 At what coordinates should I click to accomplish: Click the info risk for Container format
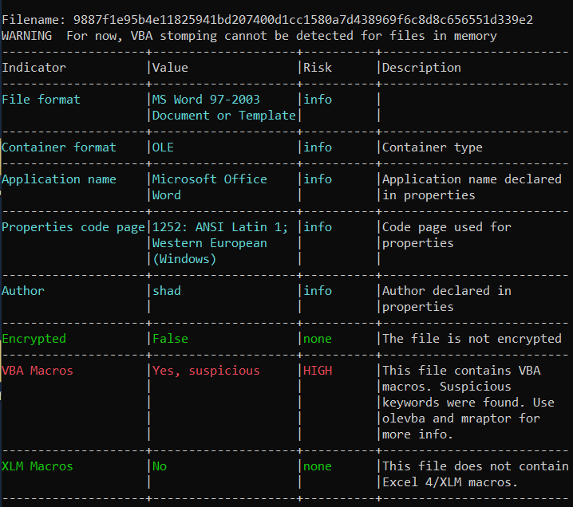click(318, 147)
